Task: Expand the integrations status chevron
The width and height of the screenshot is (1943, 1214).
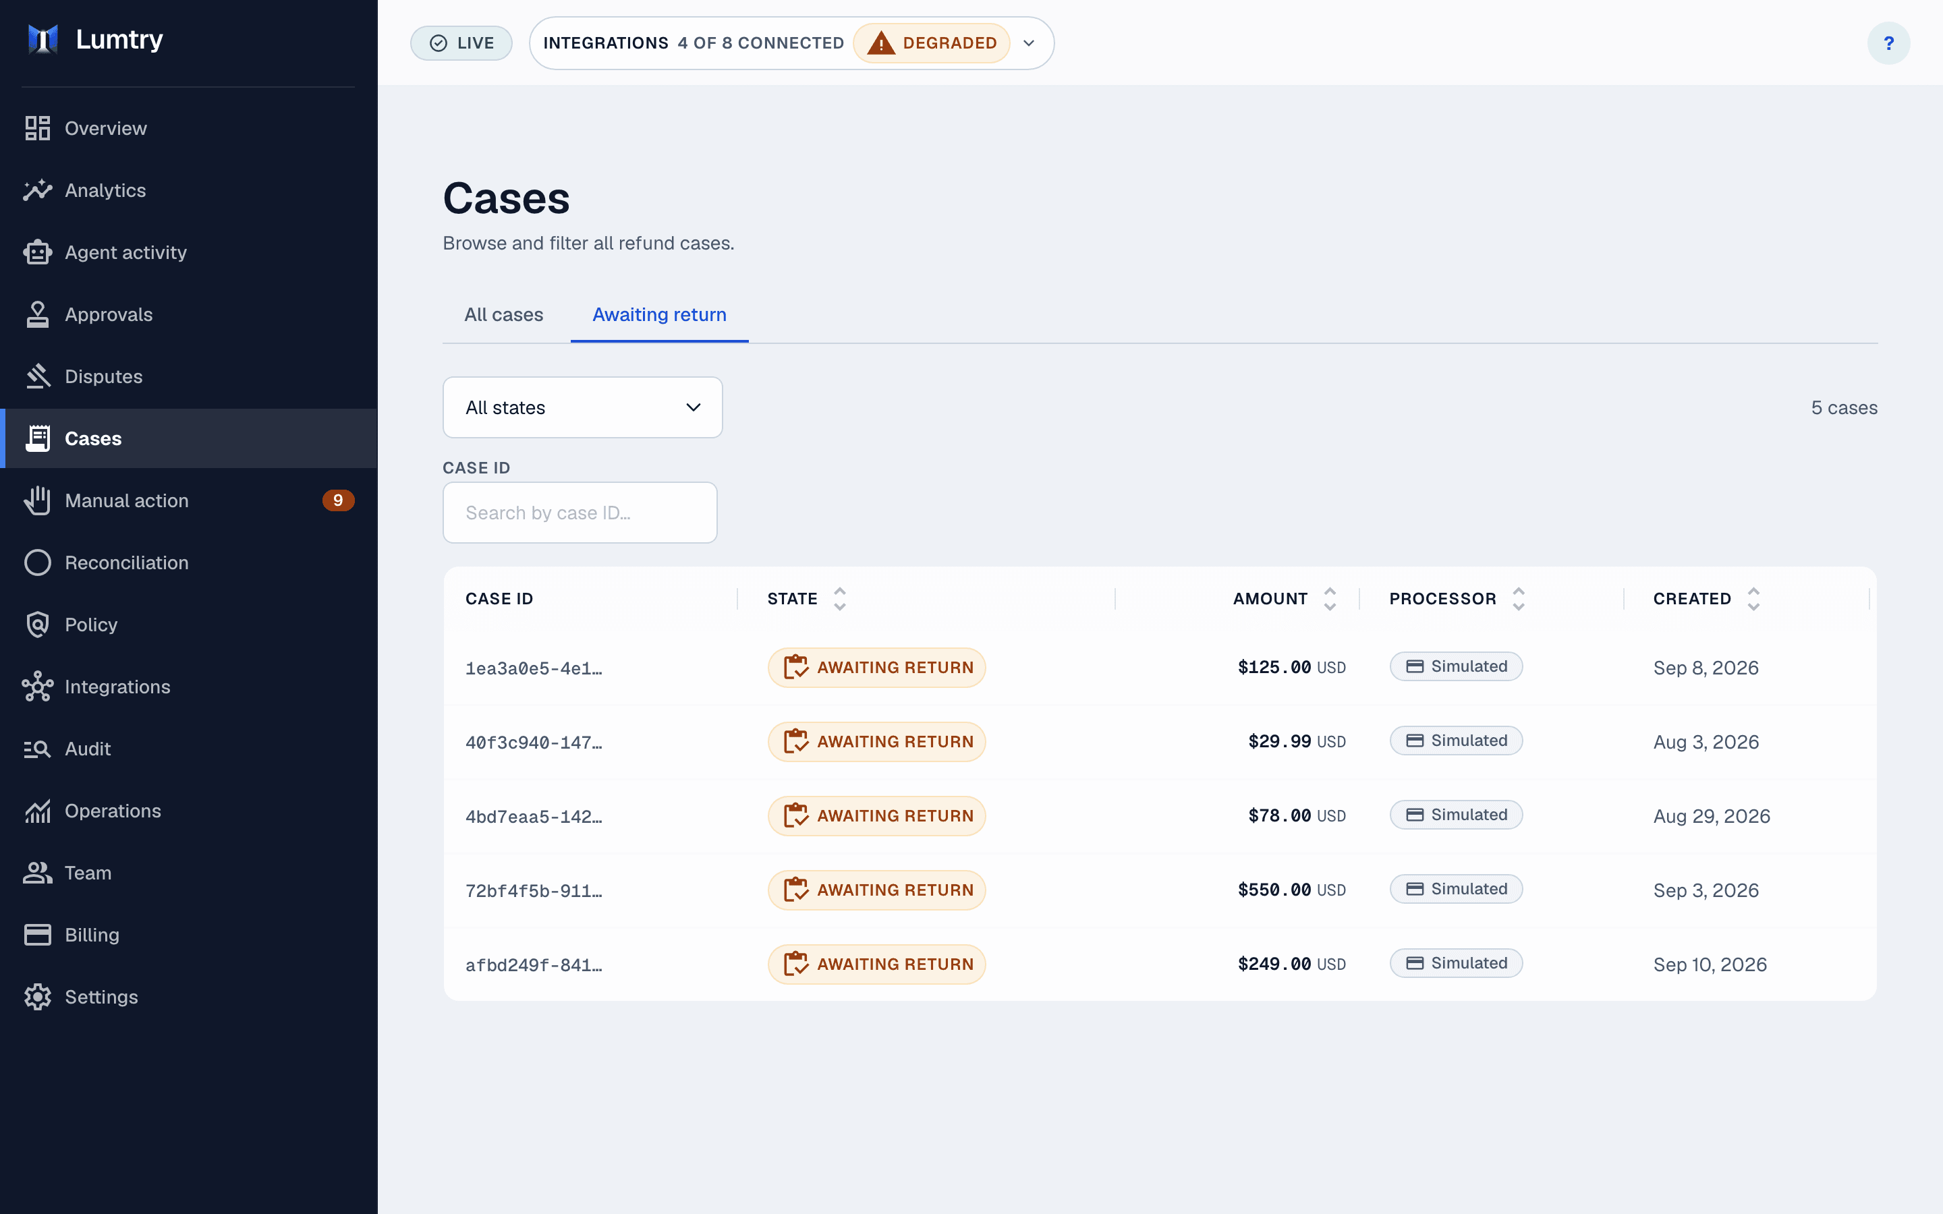Action: coord(1028,43)
